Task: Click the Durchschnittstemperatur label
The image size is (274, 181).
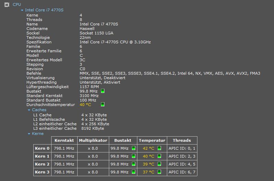Action: (x=51, y=105)
